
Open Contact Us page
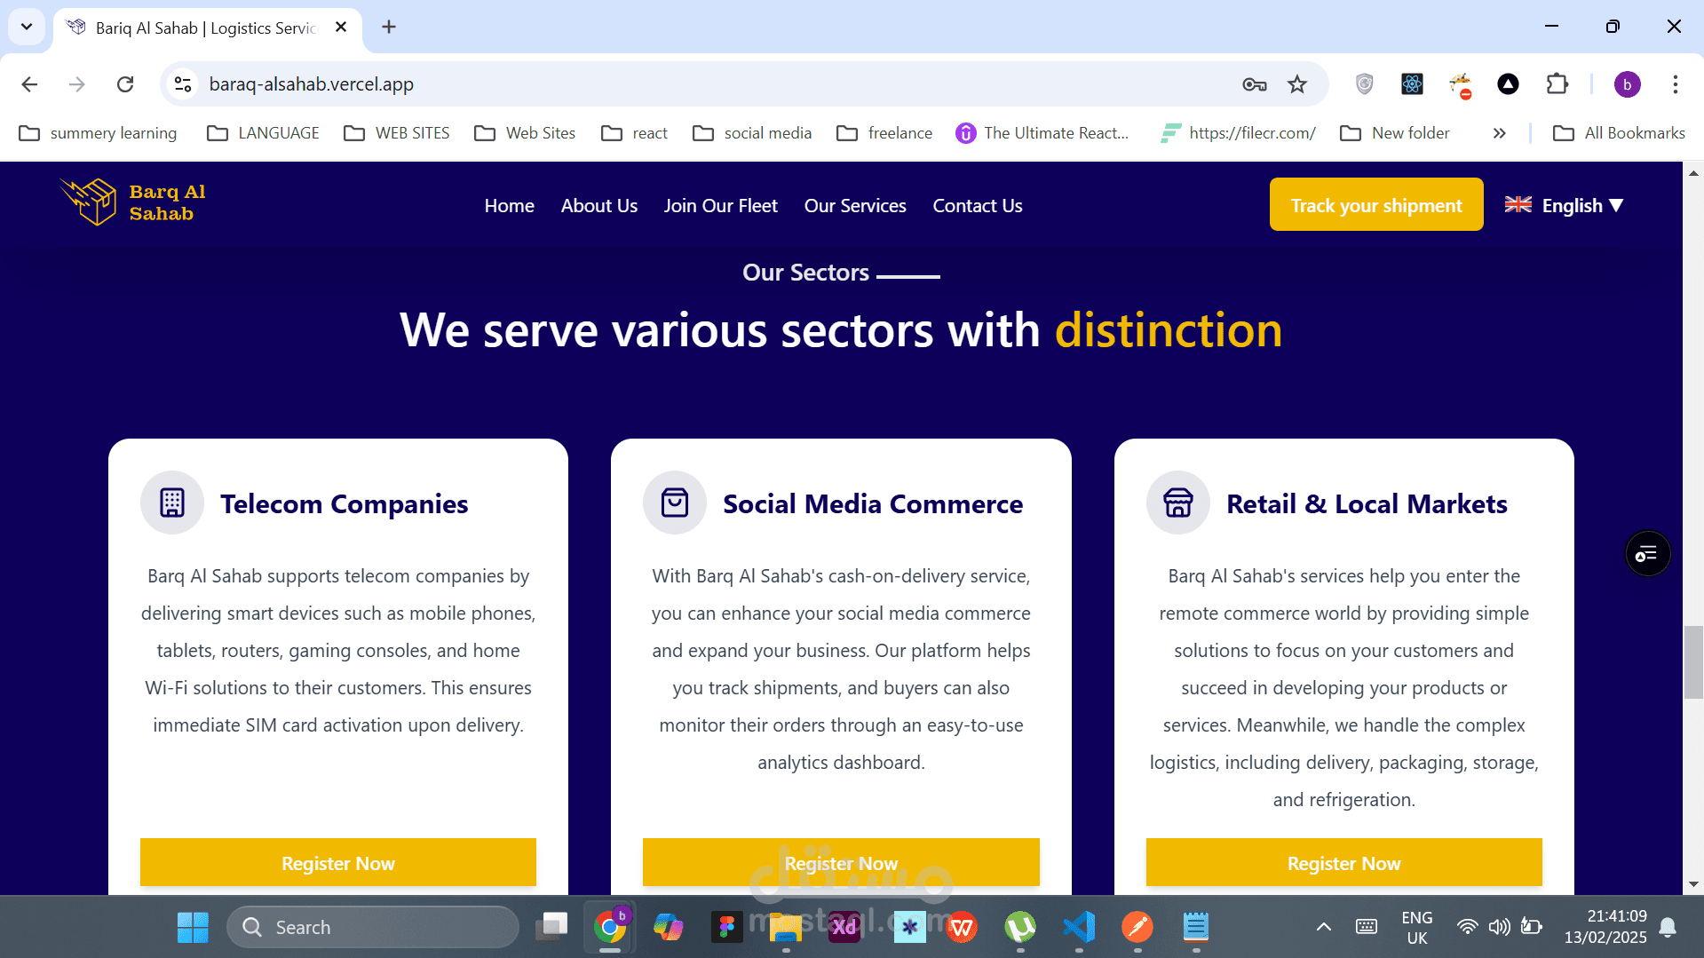click(977, 206)
